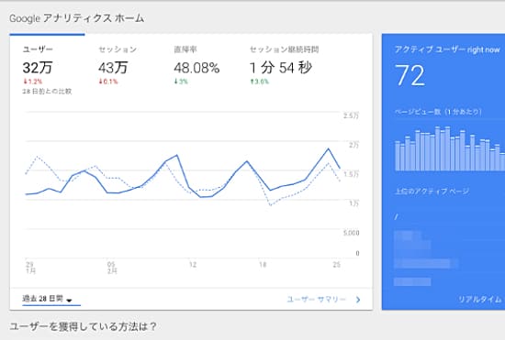Click the 29 1月 date label

(x=30, y=268)
